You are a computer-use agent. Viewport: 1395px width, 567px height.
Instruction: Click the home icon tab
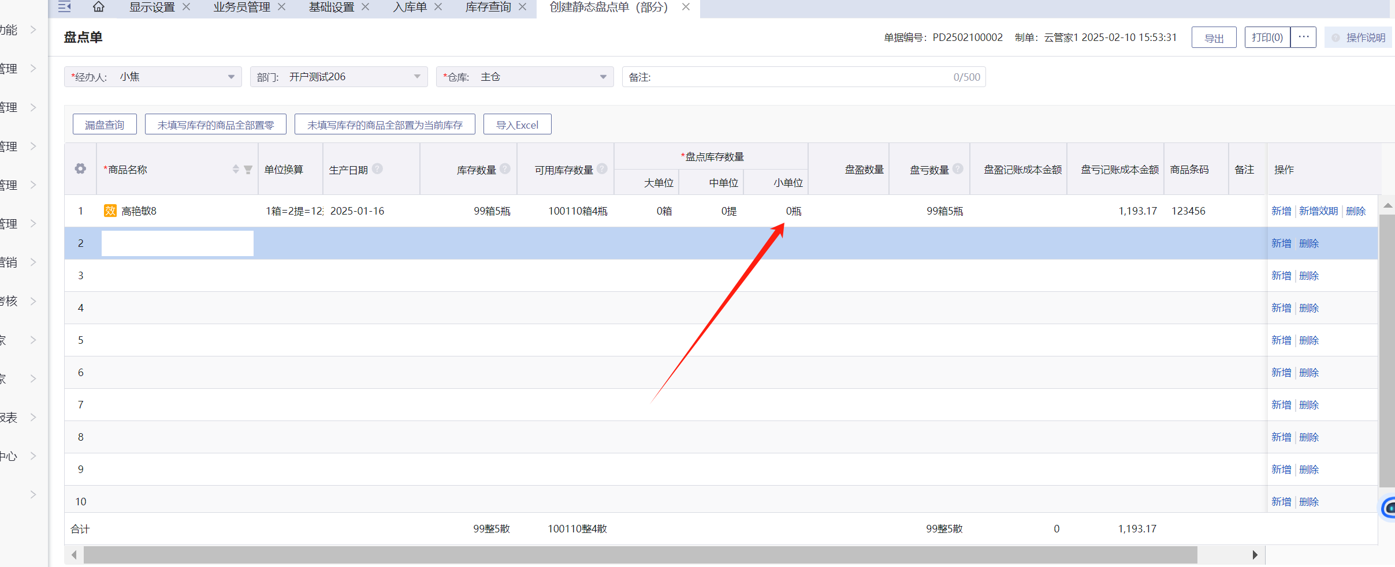click(99, 7)
